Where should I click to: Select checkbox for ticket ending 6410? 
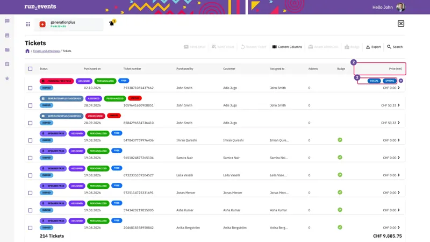coord(30,123)
